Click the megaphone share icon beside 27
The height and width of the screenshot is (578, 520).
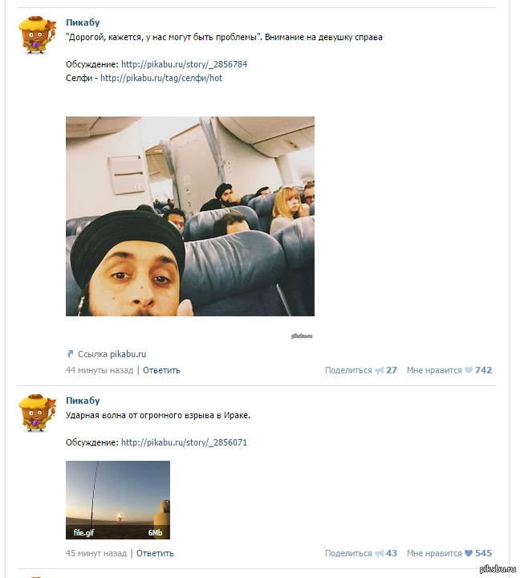point(379,371)
